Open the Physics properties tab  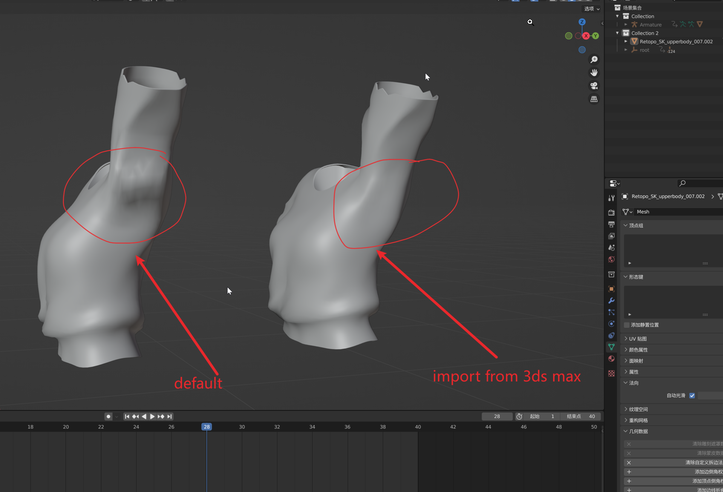coord(611,324)
